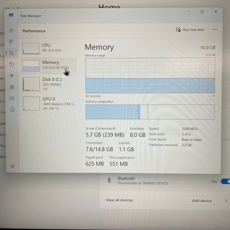230x230 pixels.
Task: Click the CPU mini graph thumbnail
Action: pos(31,49)
